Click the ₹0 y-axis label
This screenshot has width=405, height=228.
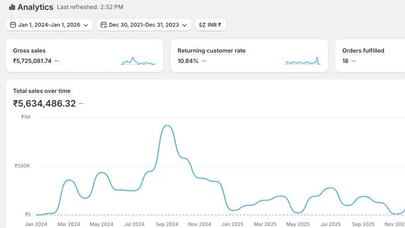tap(28, 215)
